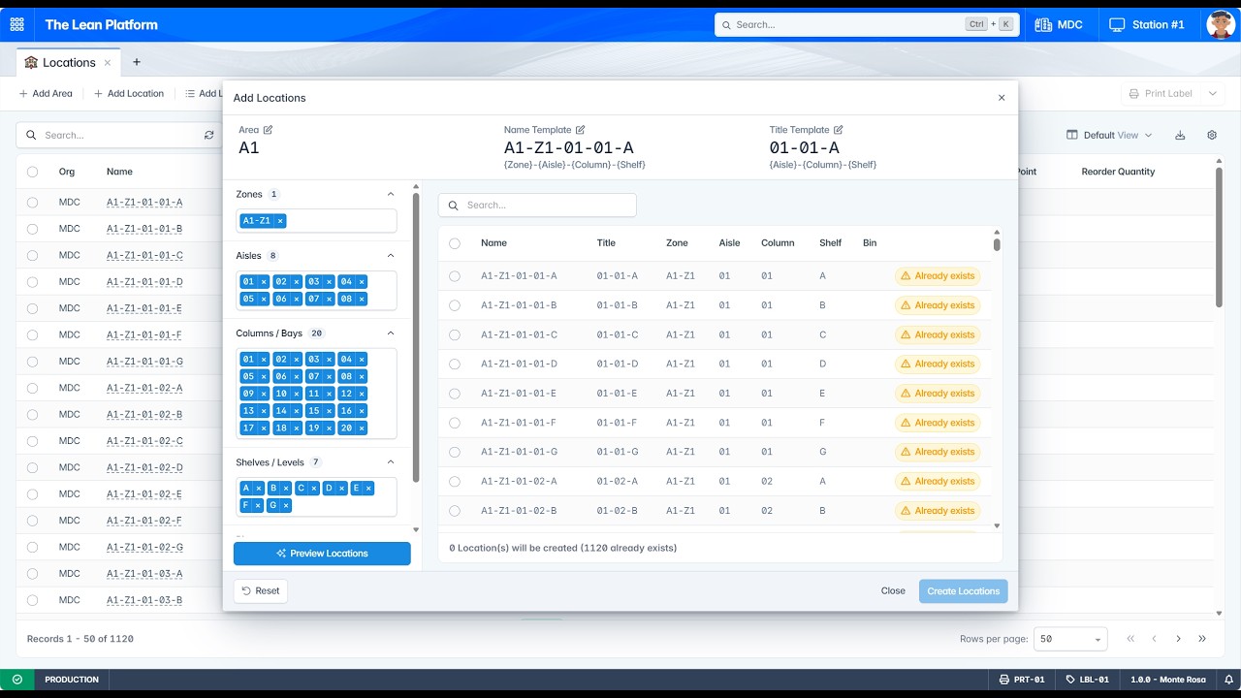Screen dimensions: 1241x698
Task: Remove the A1-Z1 zone tag
Action: (x=280, y=221)
